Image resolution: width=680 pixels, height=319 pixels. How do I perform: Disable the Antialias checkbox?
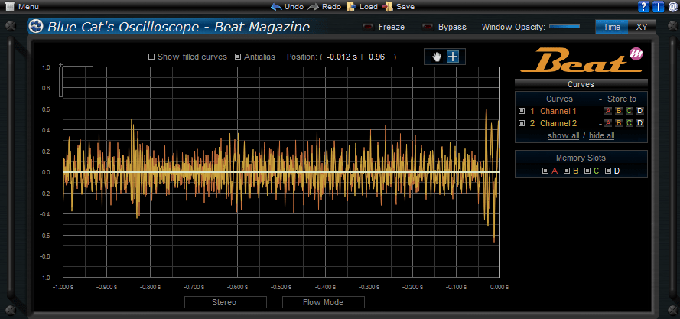238,57
